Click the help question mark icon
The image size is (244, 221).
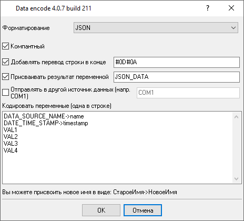pyautogui.click(x=208, y=8)
